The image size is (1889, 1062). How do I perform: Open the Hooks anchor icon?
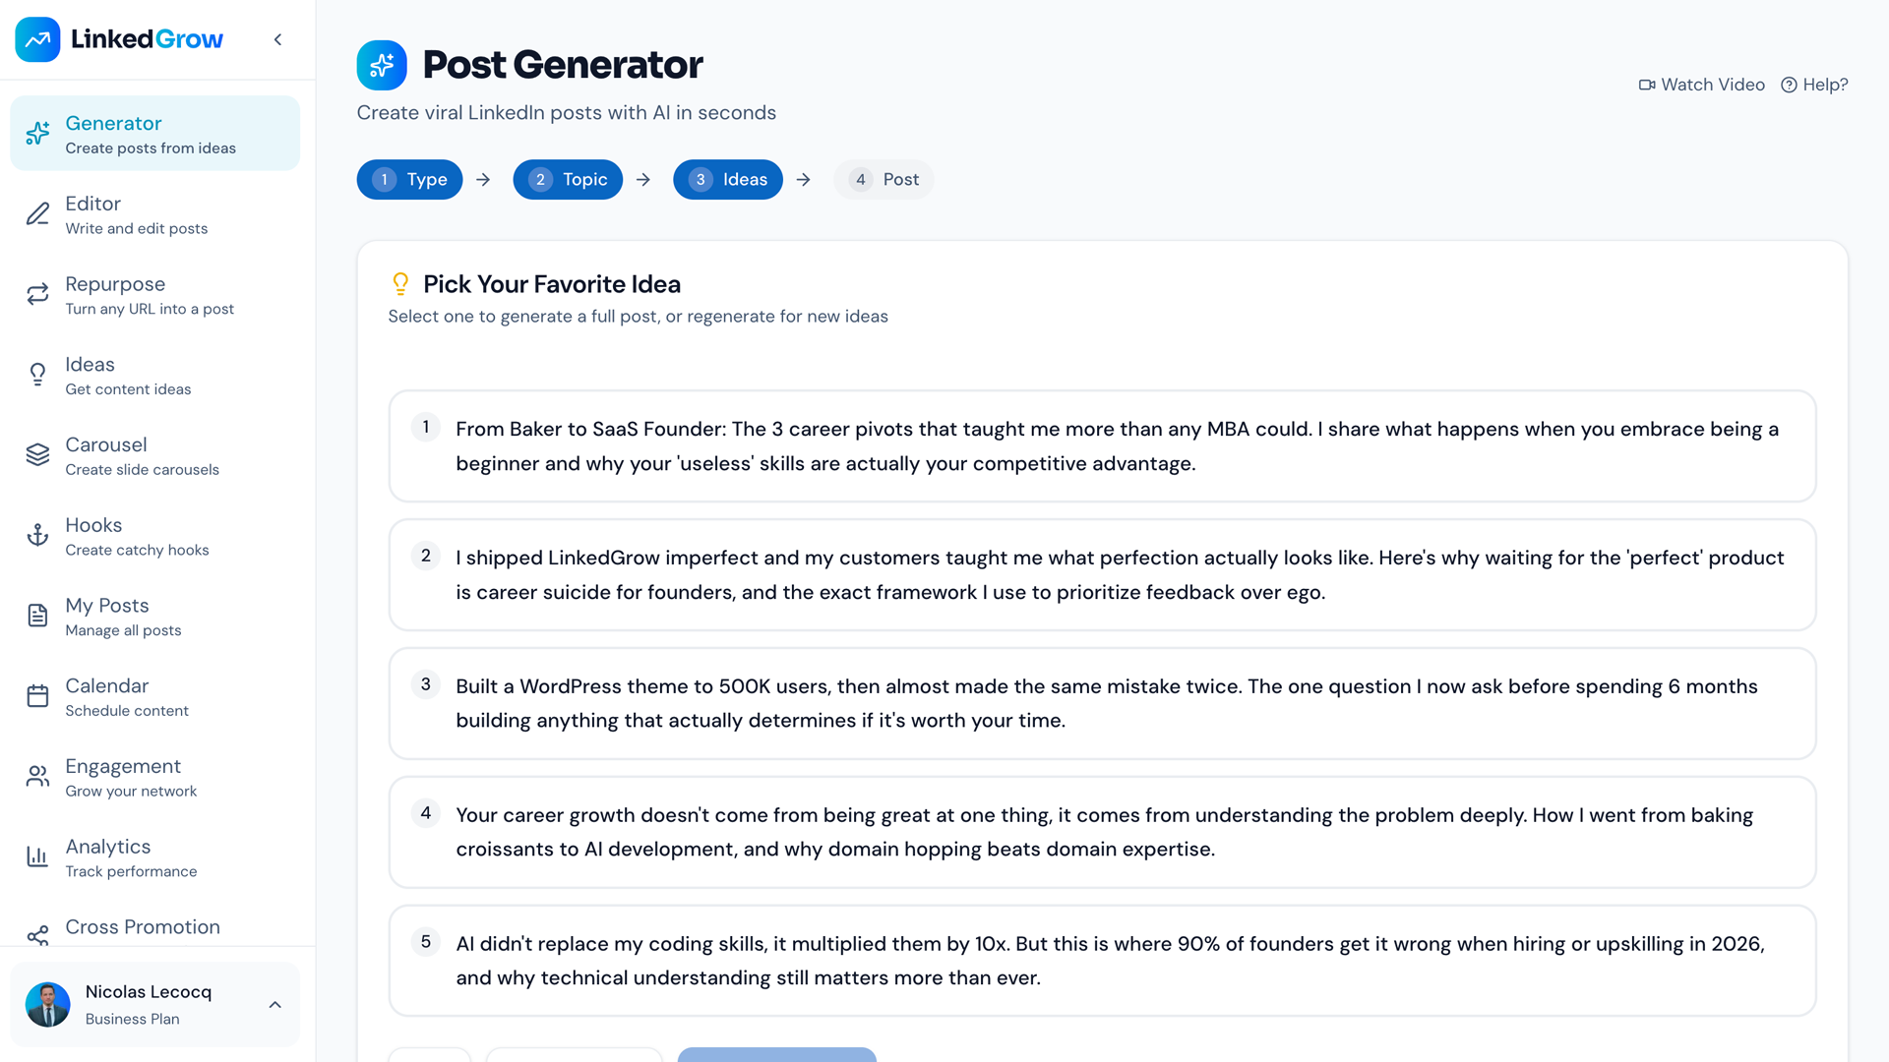click(37, 536)
